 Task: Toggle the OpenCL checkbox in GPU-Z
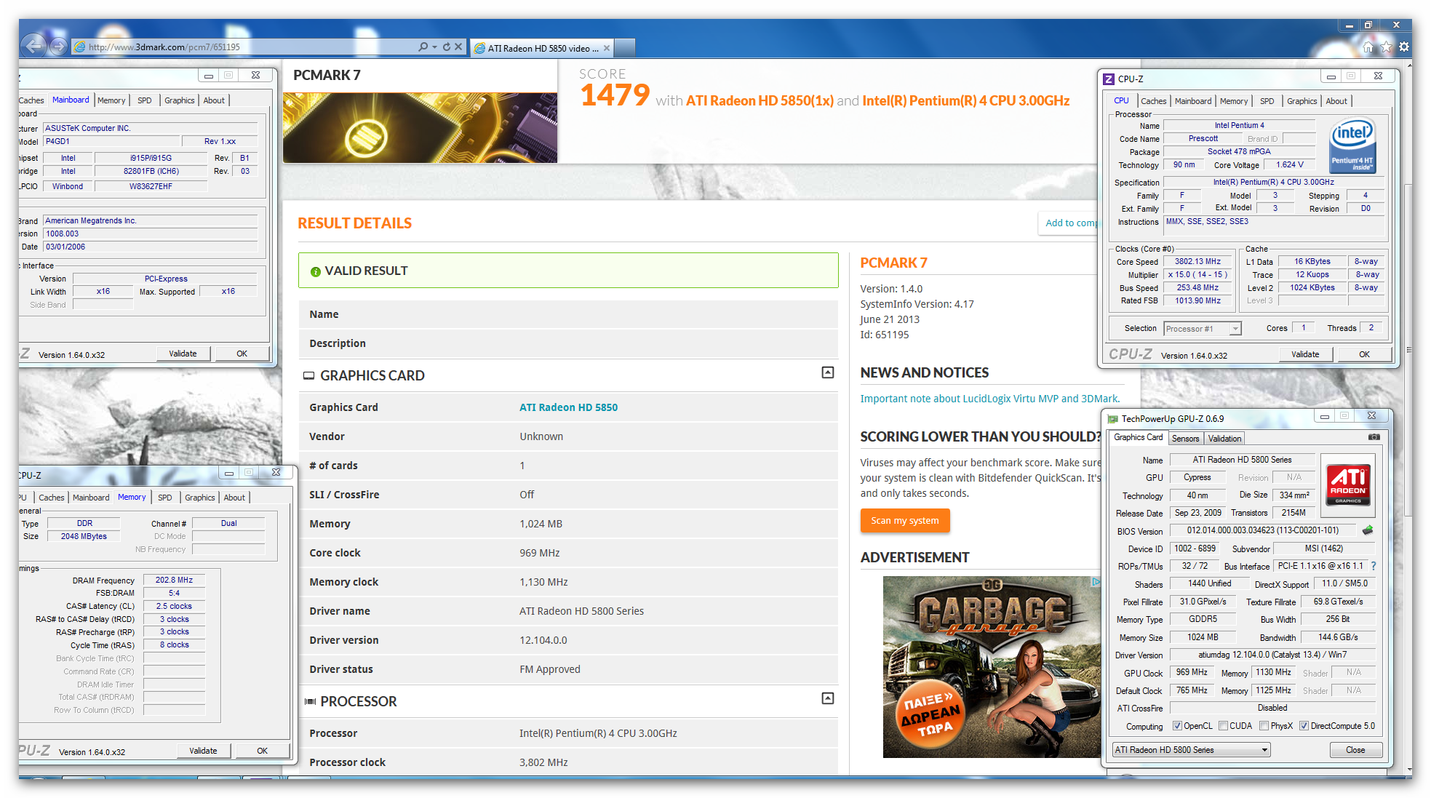coord(1178,726)
